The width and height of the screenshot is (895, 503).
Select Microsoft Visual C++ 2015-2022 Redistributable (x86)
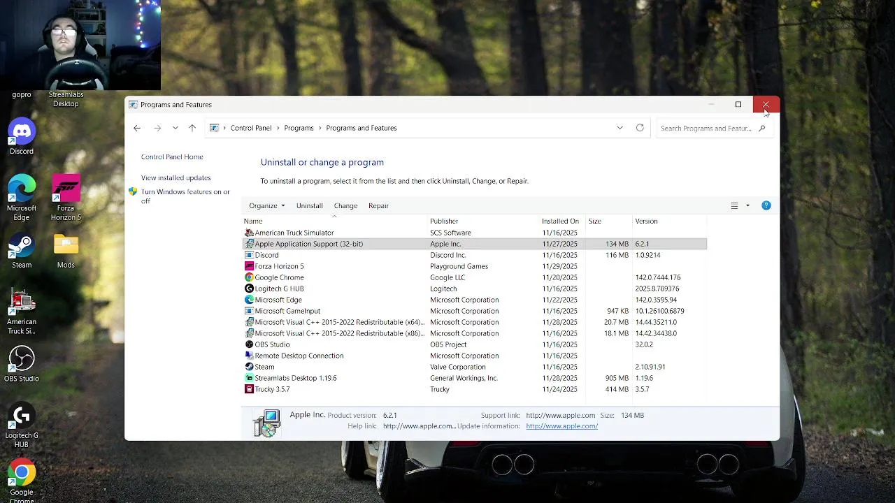(x=474, y=333)
